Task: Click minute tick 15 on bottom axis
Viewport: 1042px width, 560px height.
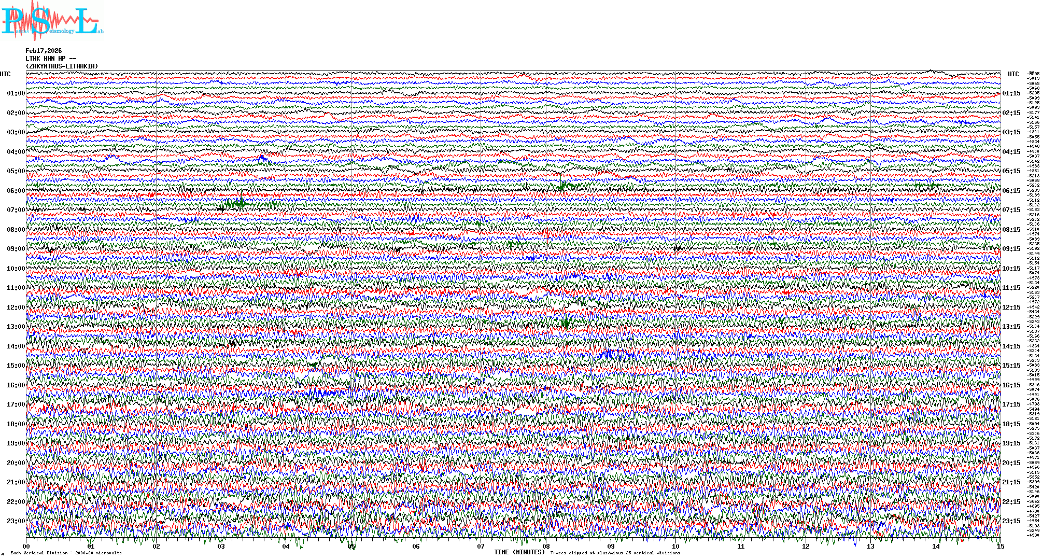Action: click(1000, 546)
